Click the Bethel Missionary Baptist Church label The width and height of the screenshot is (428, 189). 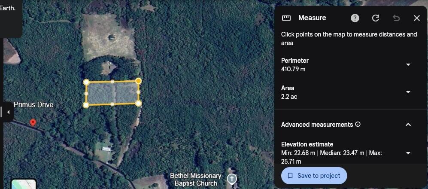coord(196,180)
